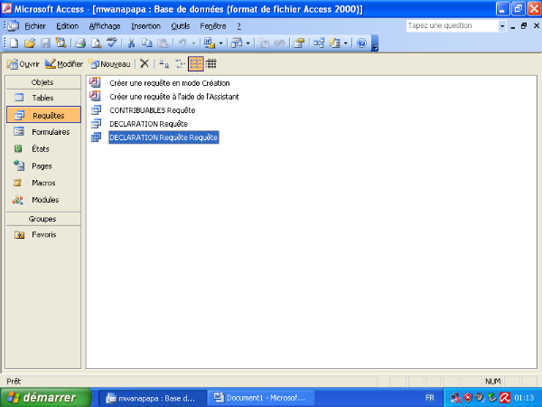
Task: Click the Ouvrir button
Action: (x=23, y=64)
